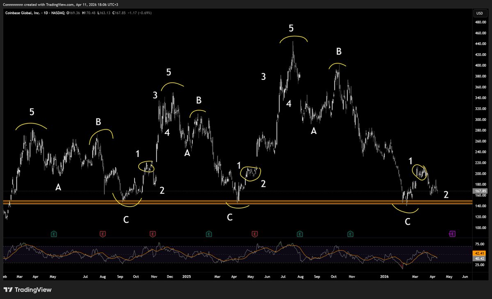Select the 1D interval label
Screen dimensions: 492x299
46,13
